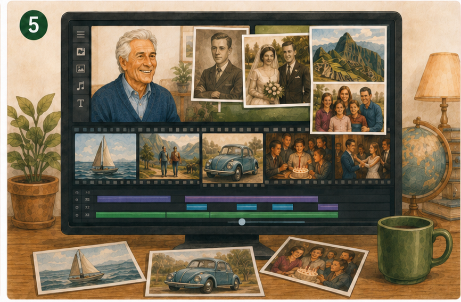Toggle visibility of the blue clip track

(x=77, y=207)
